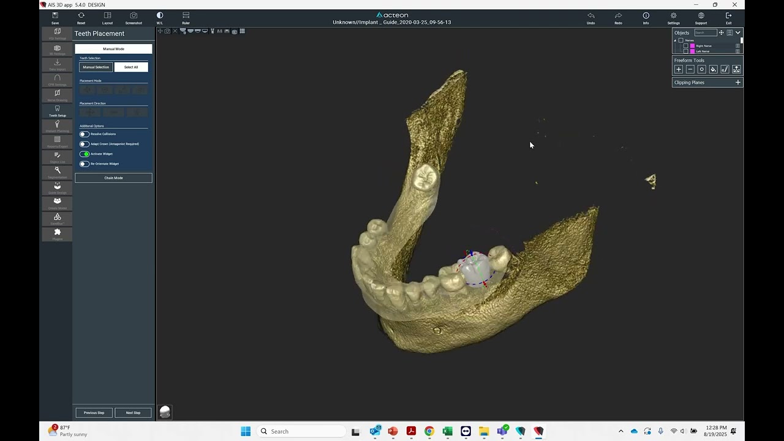784x441 pixels.
Task: Open Objects panel list options icon
Action: 729,32
